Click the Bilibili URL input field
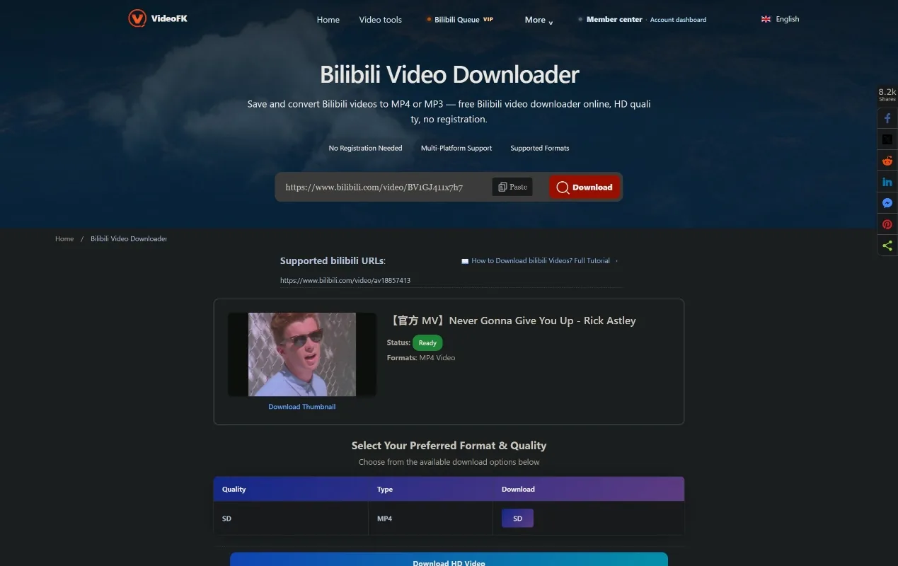Image resolution: width=898 pixels, height=566 pixels. pyautogui.click(x=383, y=187)
